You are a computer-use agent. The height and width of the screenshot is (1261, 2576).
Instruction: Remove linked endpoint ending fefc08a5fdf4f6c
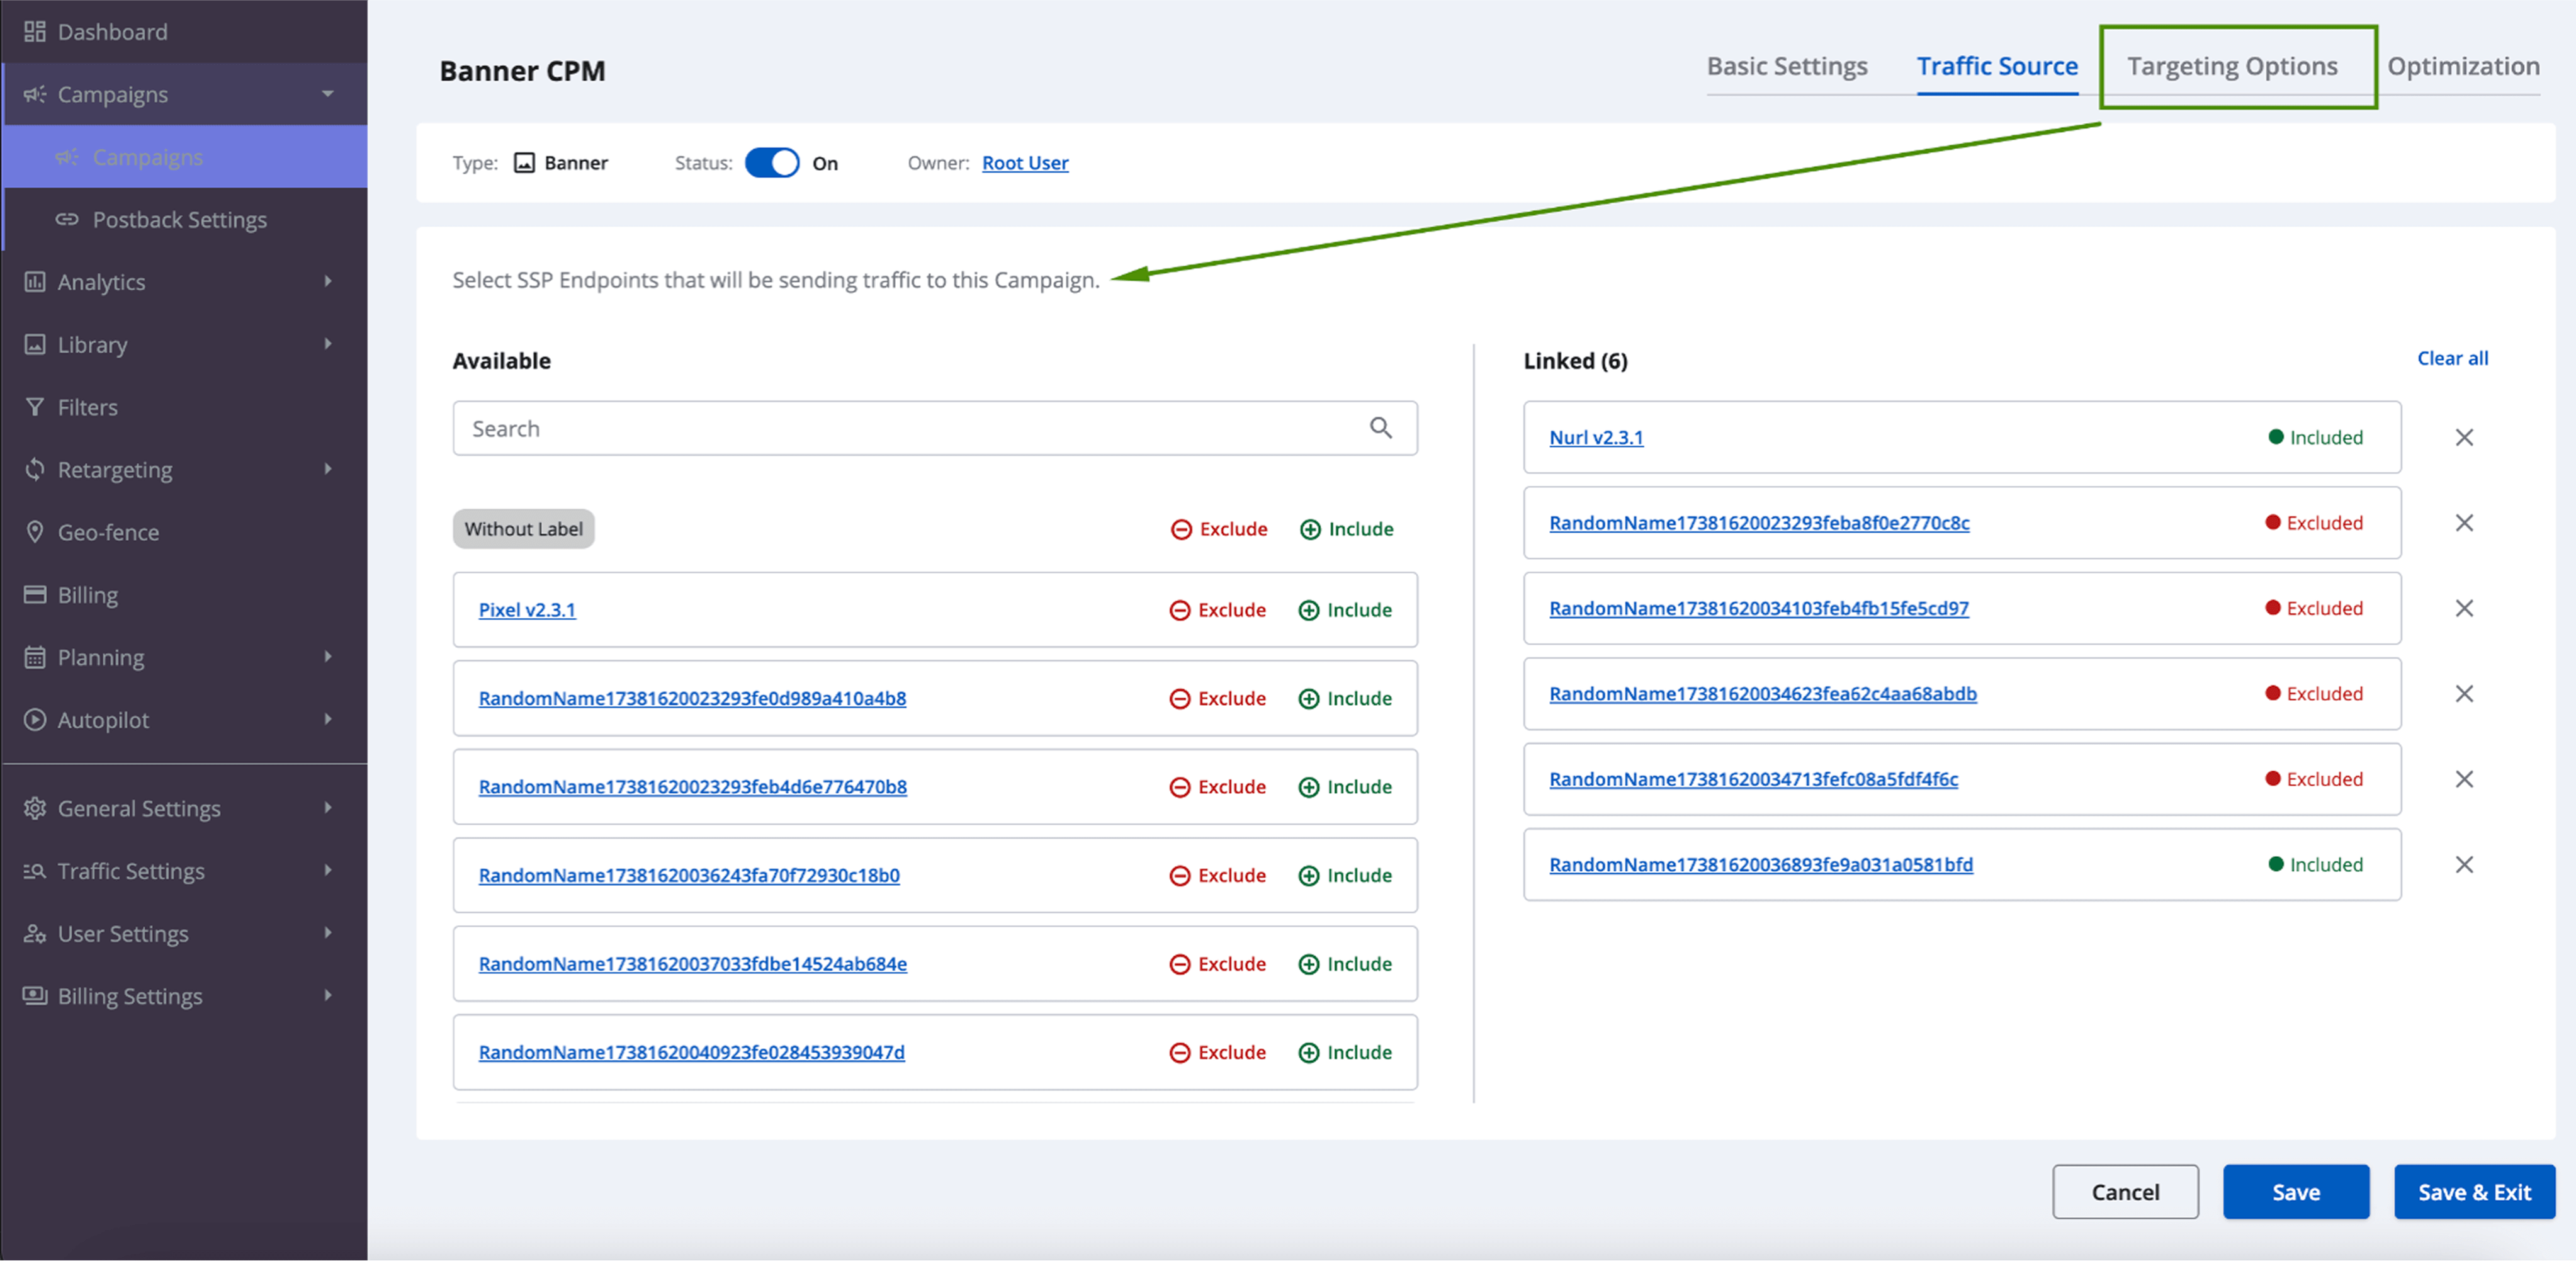2464,779
